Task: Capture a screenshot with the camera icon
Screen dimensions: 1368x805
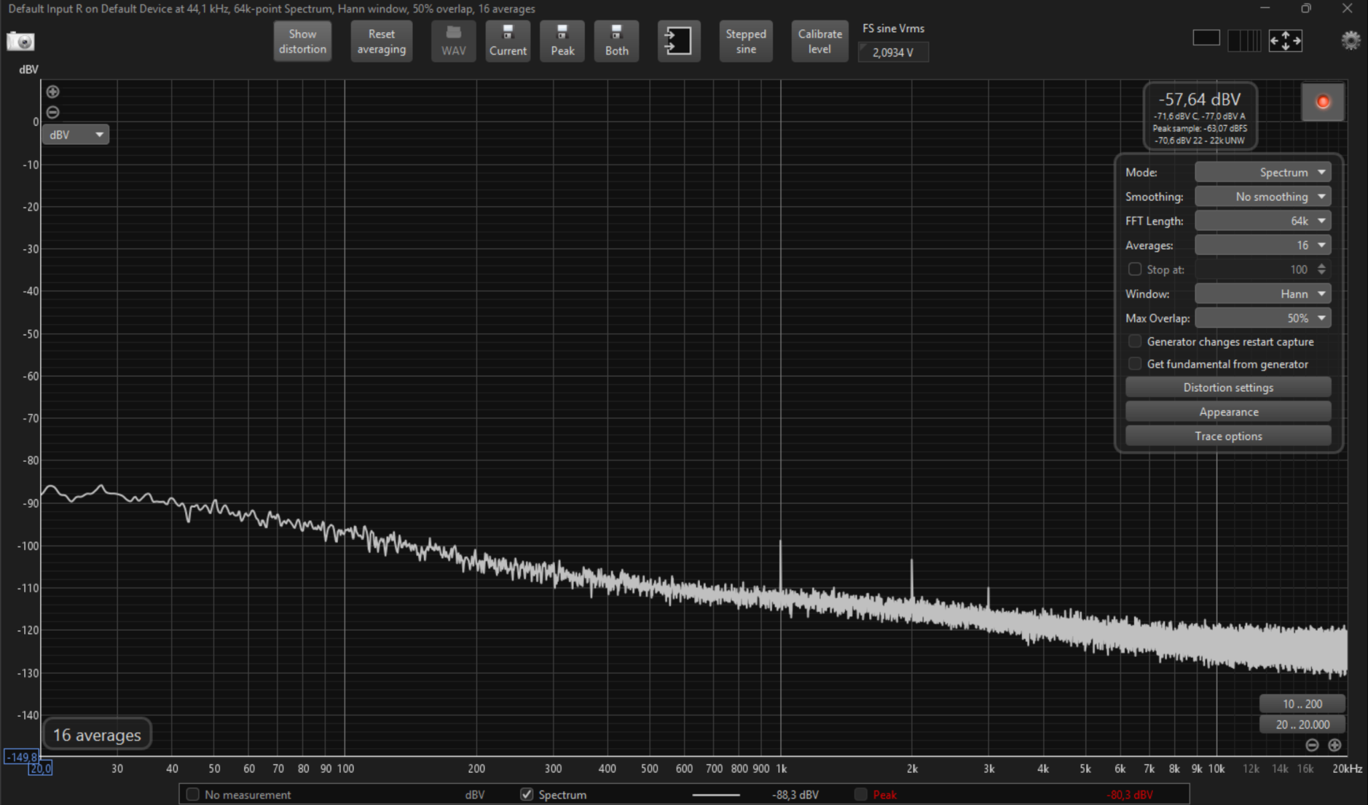Action: click(20, 41)
